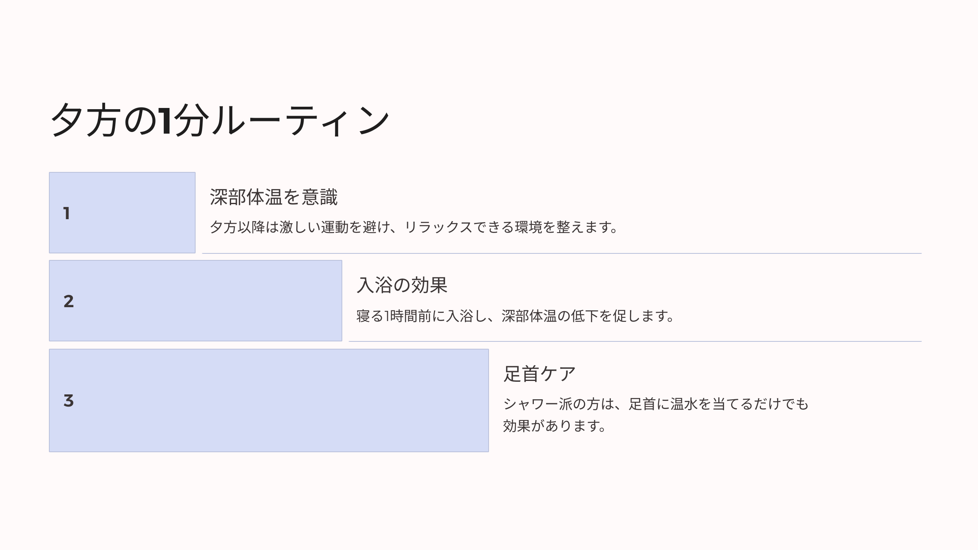Click the divider line under the second item

[635, 341]
